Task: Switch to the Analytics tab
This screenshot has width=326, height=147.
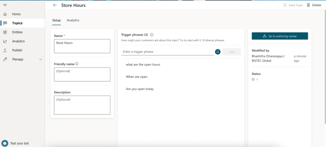Action: click(x=73, y=20)
